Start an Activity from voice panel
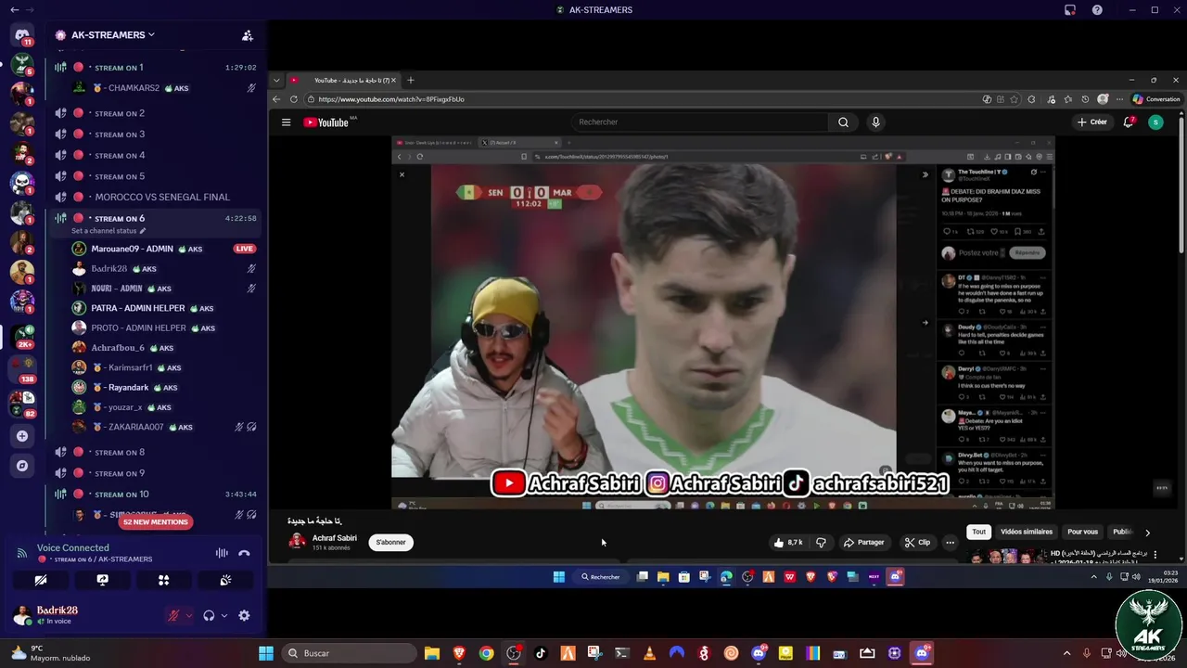 tap(164, 580)
